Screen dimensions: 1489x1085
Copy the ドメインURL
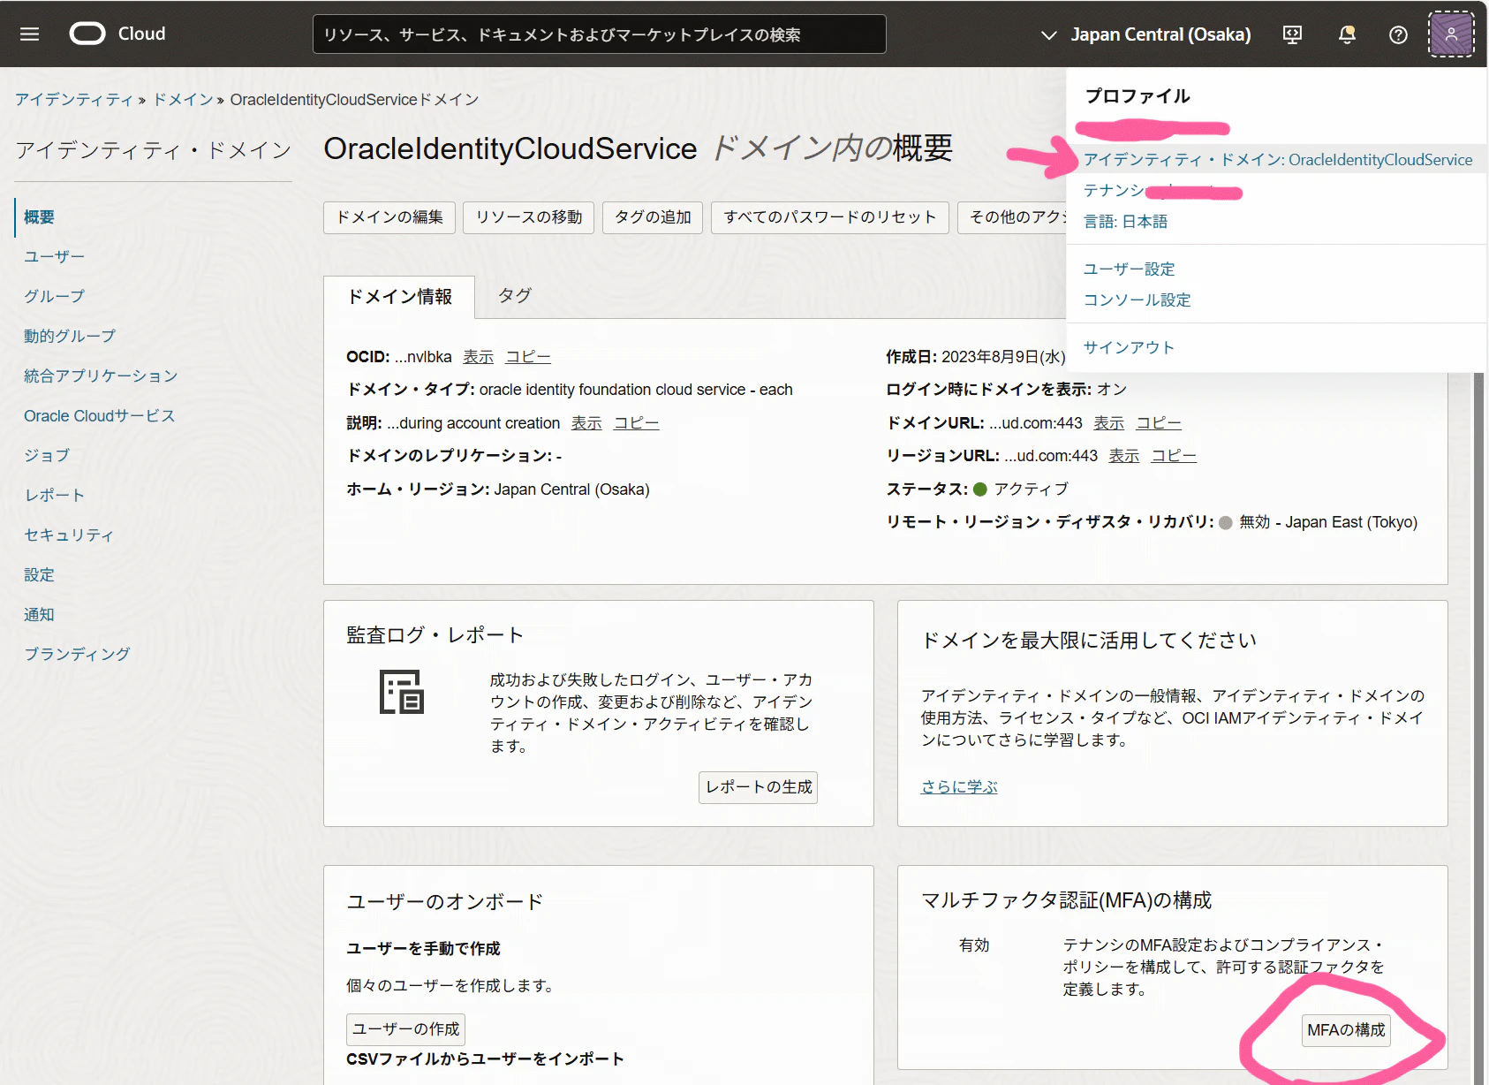point(1159,423)
